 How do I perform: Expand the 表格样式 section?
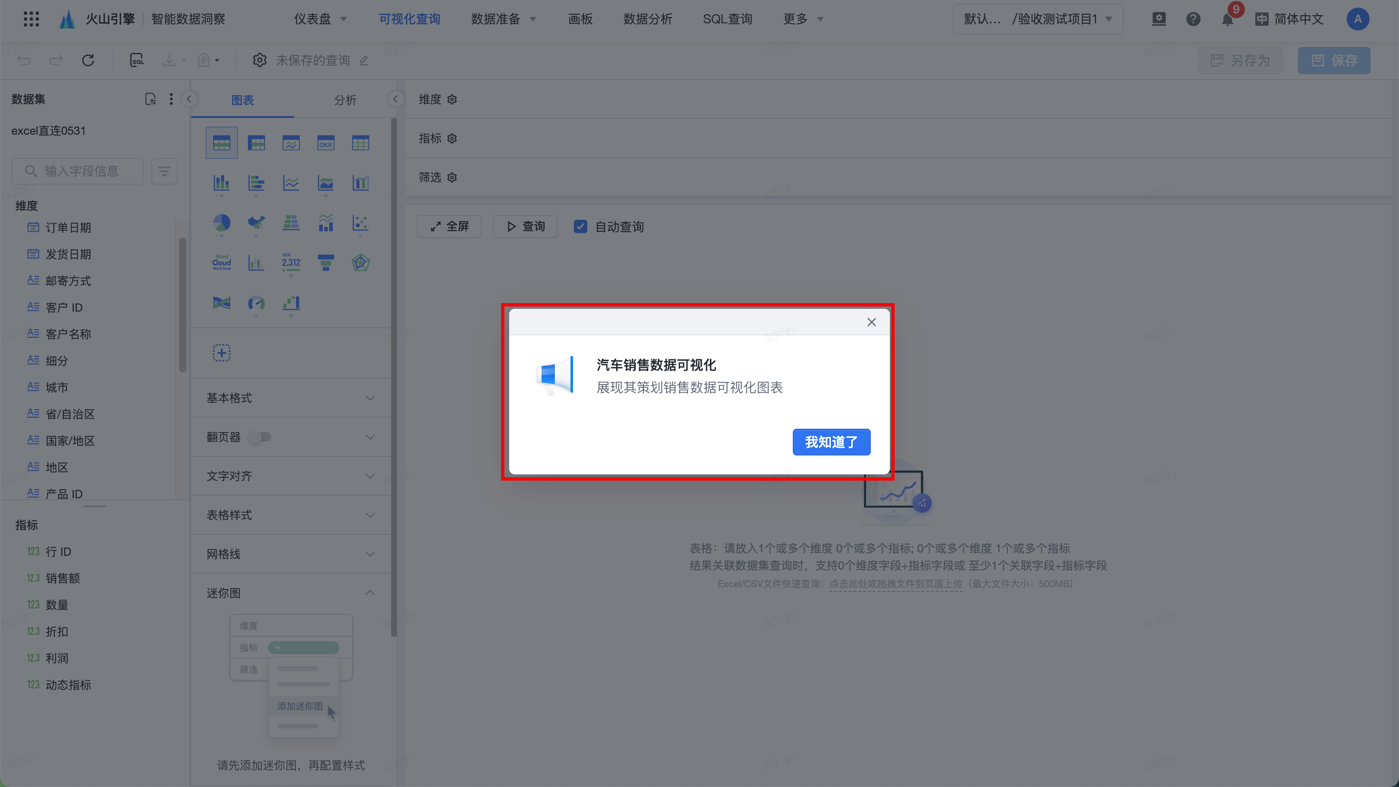pyautogui.click(x=291, y=515)
